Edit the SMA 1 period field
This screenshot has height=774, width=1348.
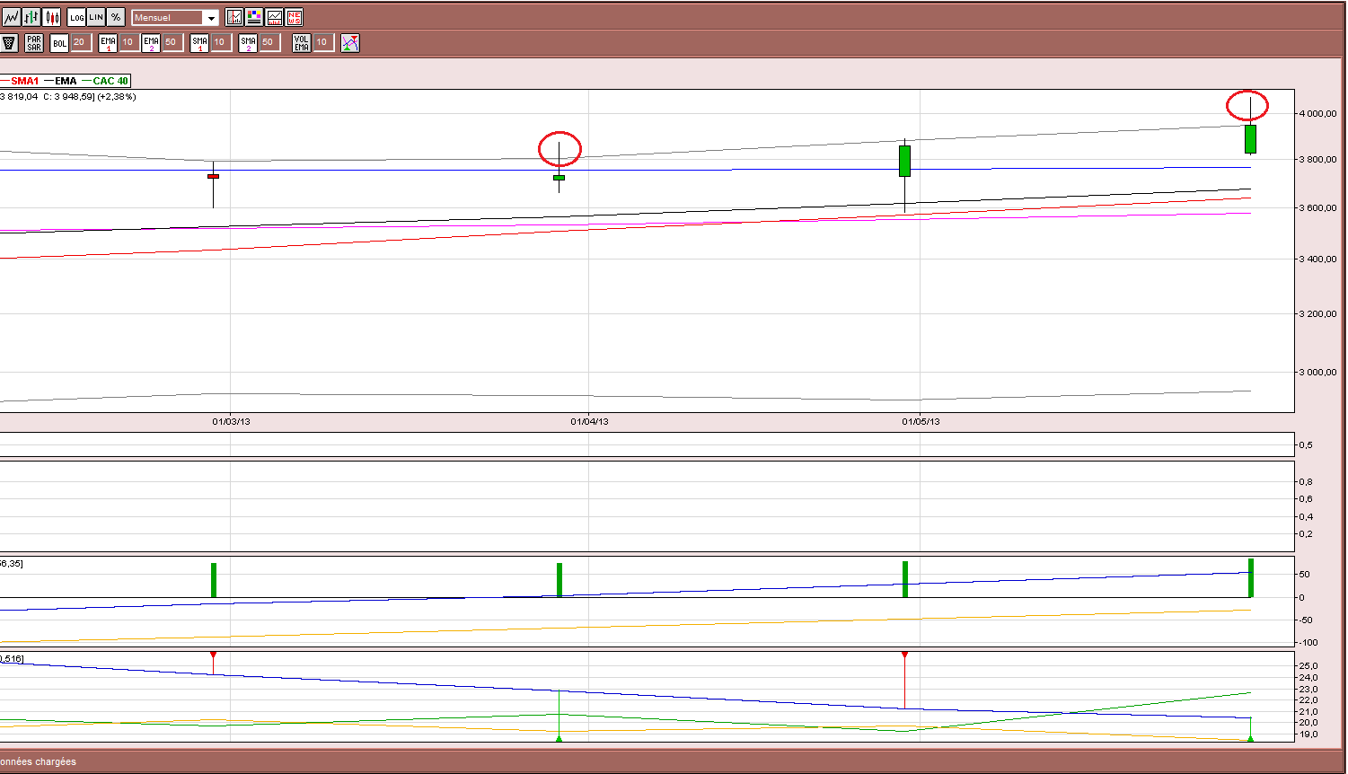220,42
